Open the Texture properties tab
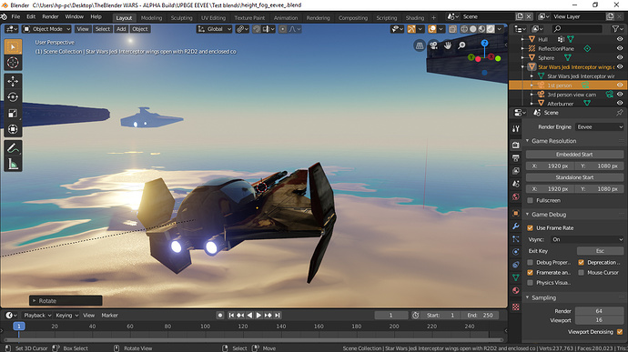This screenshot has width=628, height=352. coord(516,307)
